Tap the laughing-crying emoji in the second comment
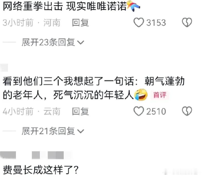Image resolution: width=205 pixels, height=177 pixels. [141, 95]
